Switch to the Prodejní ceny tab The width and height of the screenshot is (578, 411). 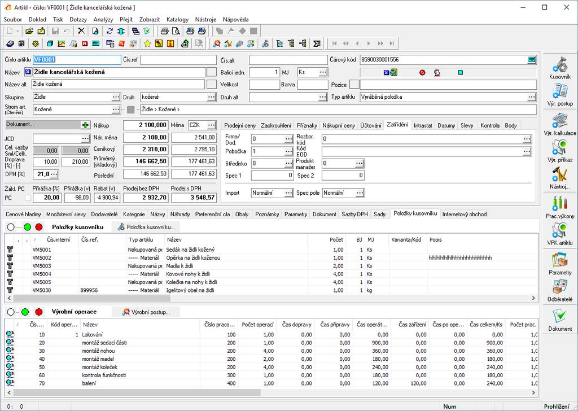pos(240,125)
